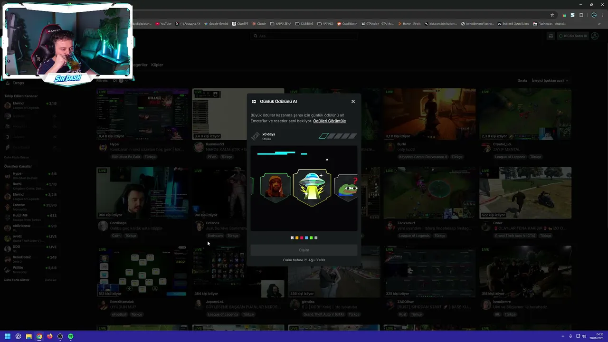Open Willito channel in the sidebar
This screenshot has height=342, width=608.
29,269
